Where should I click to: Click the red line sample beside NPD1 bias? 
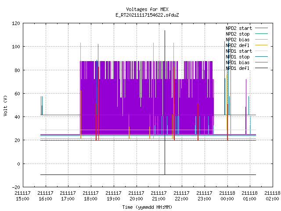[261, 62]
